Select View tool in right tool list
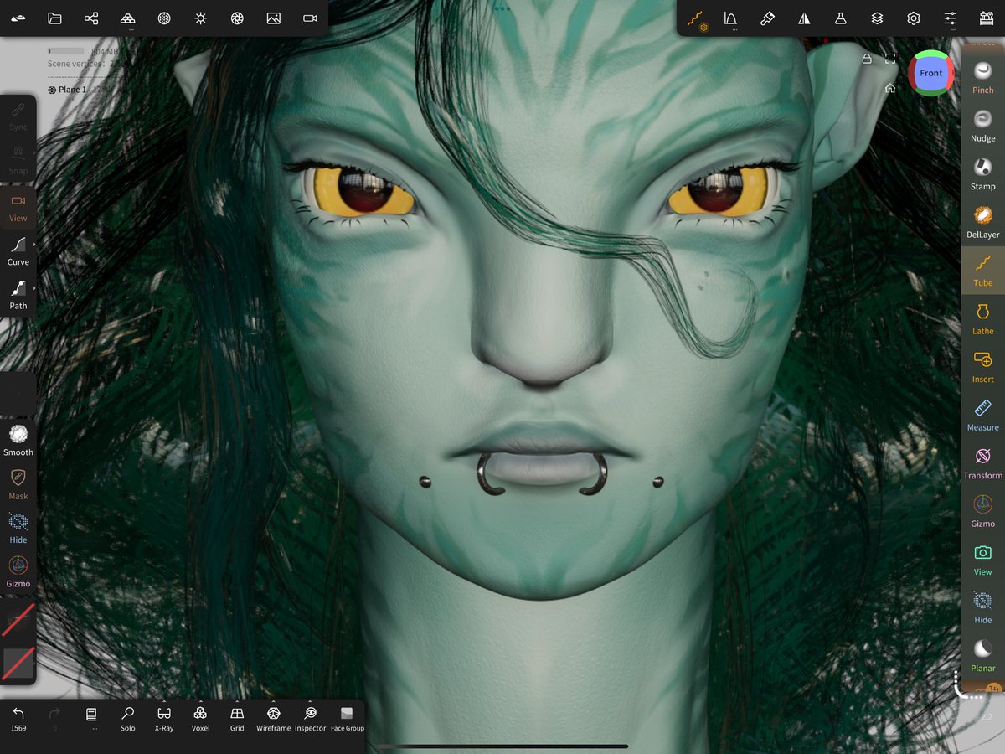The width and height of the screenshot is (1005, 754). pyautogui.click(x=983, y=560)
